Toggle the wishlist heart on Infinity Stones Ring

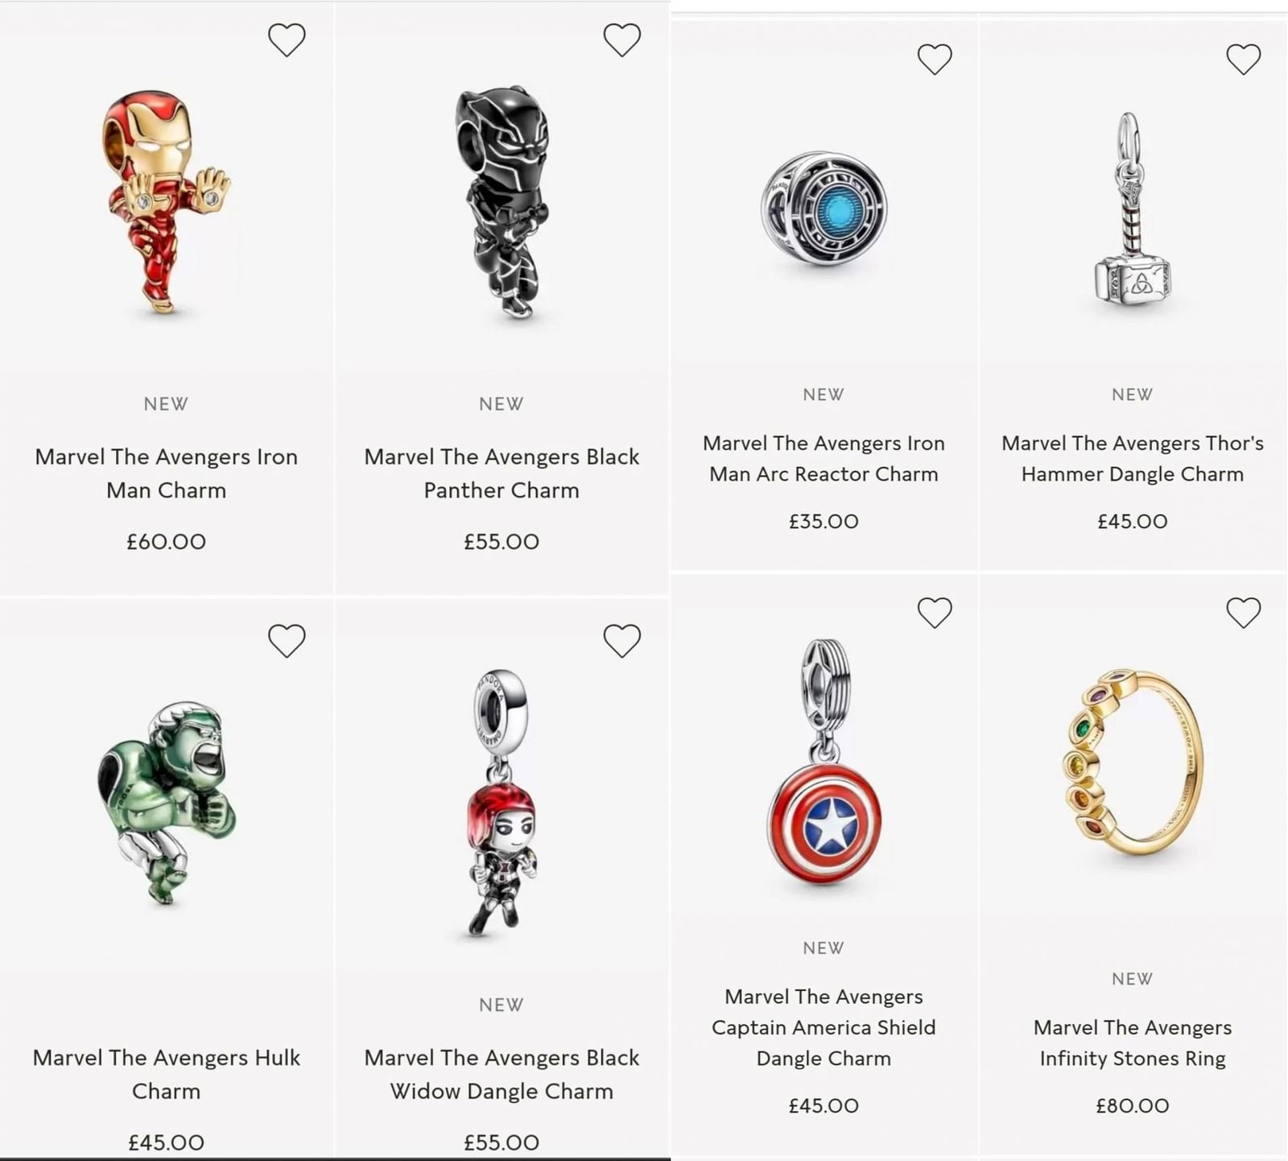coord(1243,613)
